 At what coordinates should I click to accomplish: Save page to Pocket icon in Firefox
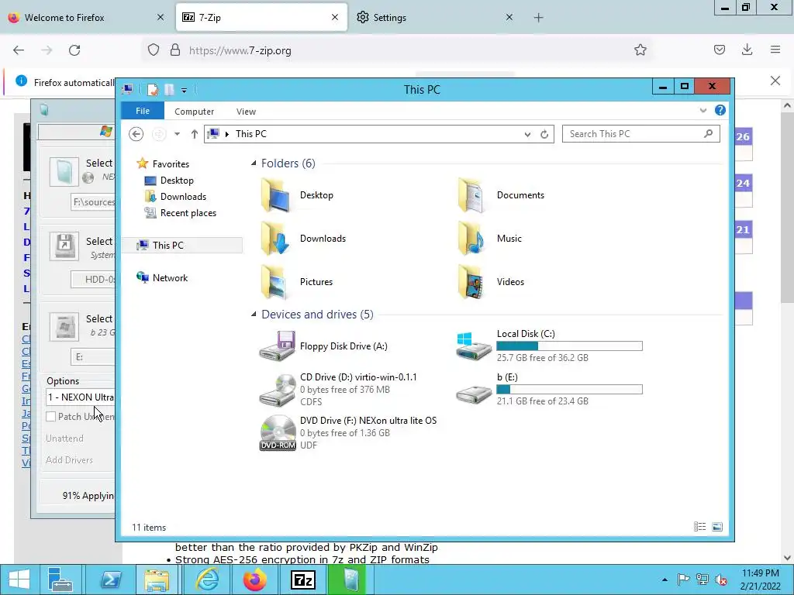coord(720,50)
